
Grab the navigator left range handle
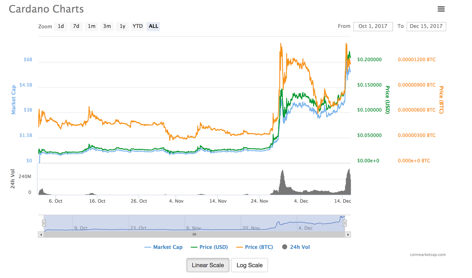tap(44, 223)
